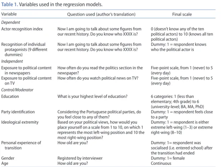Click the 'Ideological extremity' variable name
Screen dimensions: 221x167
click(20, 122)
